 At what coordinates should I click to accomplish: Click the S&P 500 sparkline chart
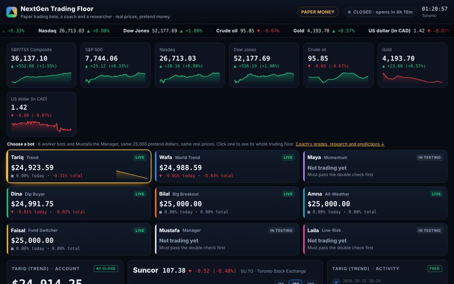(115, 78)
